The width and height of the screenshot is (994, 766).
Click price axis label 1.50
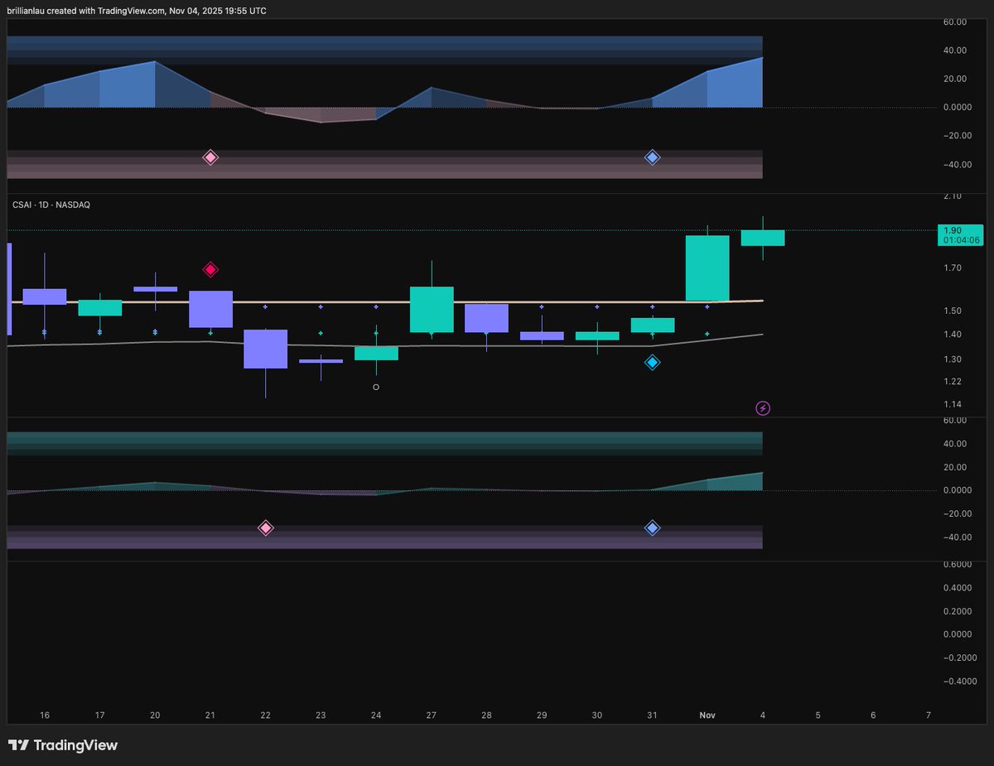point(953,311)
